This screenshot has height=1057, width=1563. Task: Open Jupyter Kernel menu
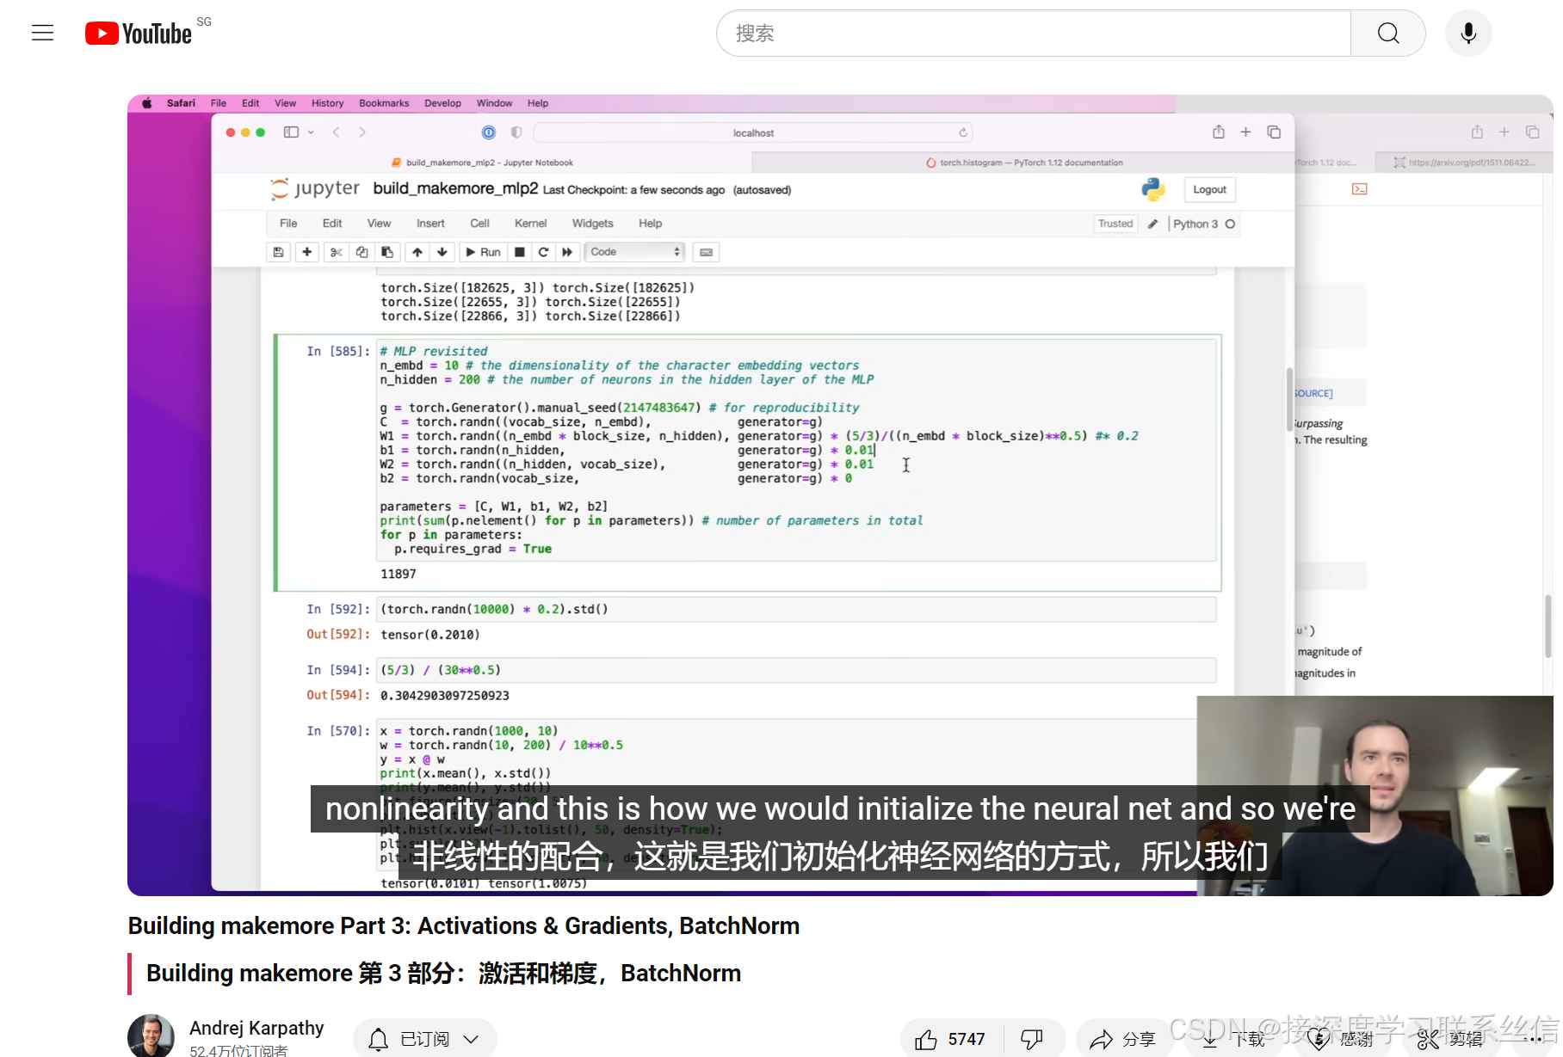click(530, 224)
